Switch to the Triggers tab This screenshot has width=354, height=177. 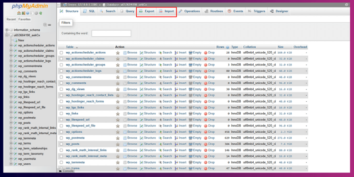(x=257, y=12)
